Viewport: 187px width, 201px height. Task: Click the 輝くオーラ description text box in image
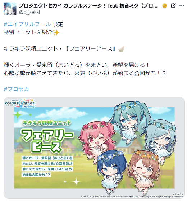click(47, 167)
